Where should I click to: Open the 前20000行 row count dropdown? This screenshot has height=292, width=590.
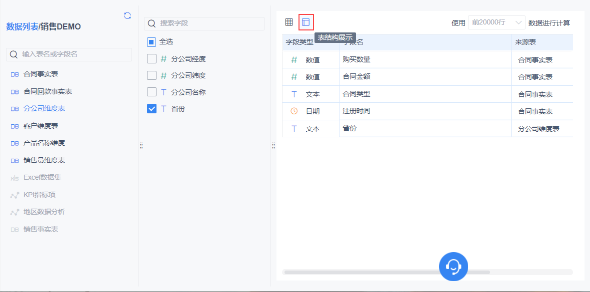click(x=496, y=22)
